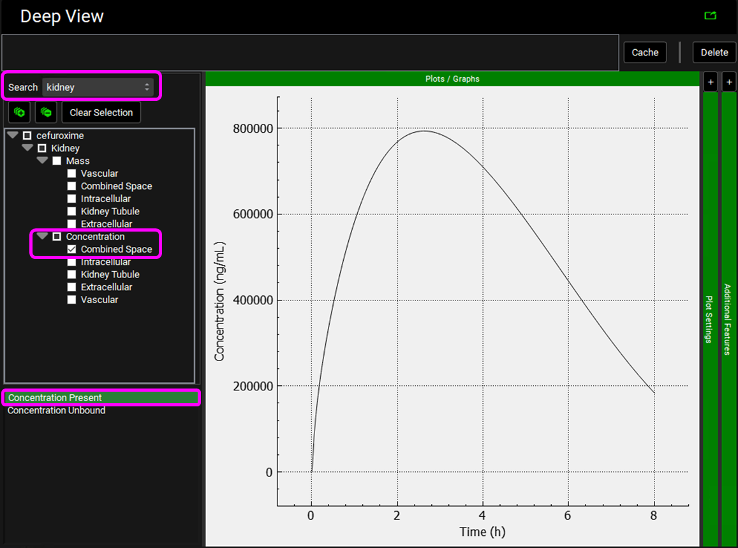Open the Plot Settings side panel
This screenshot has width=738, height=548.
tap(709, 319)
